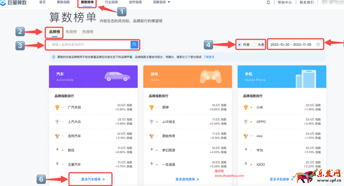Open the 汽车 Automobile card header

click(93, 77)
